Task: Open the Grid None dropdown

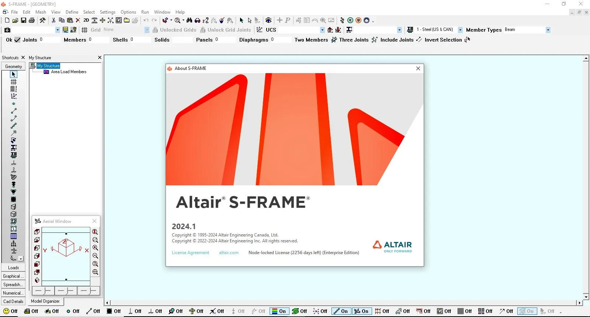Action: (x=147, y=30)
